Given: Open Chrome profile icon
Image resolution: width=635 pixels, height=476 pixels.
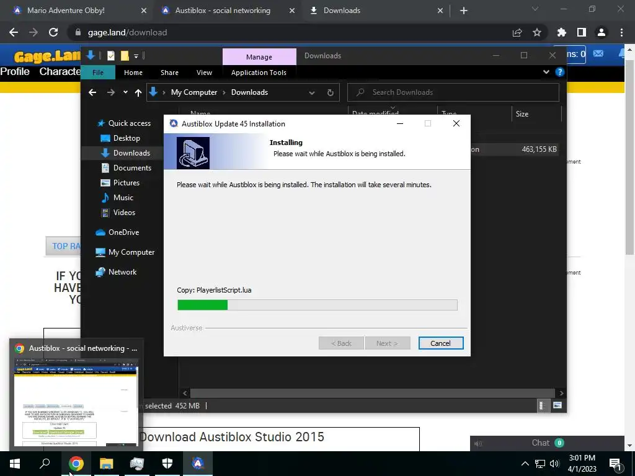Looking at the screenshot, I should pyautogui.click(x=602, y=32).
